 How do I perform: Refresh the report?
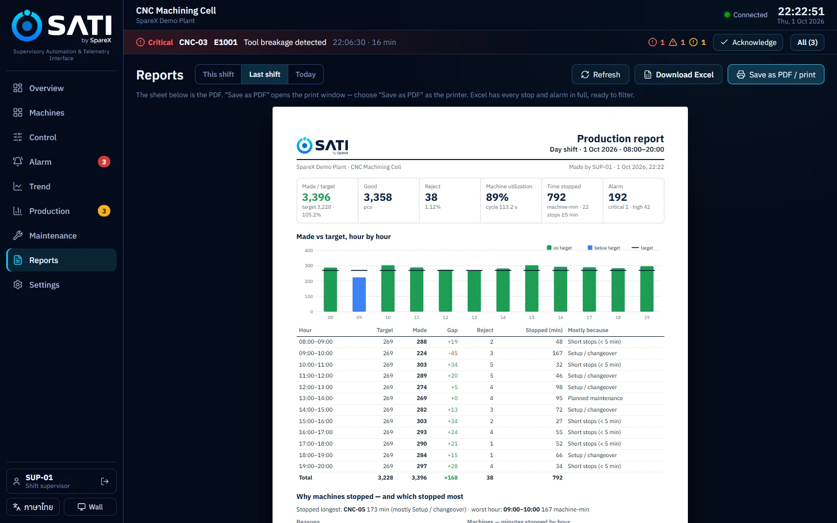(600, 74)
